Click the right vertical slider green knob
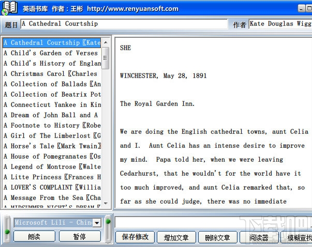 (x=108, y=221)
